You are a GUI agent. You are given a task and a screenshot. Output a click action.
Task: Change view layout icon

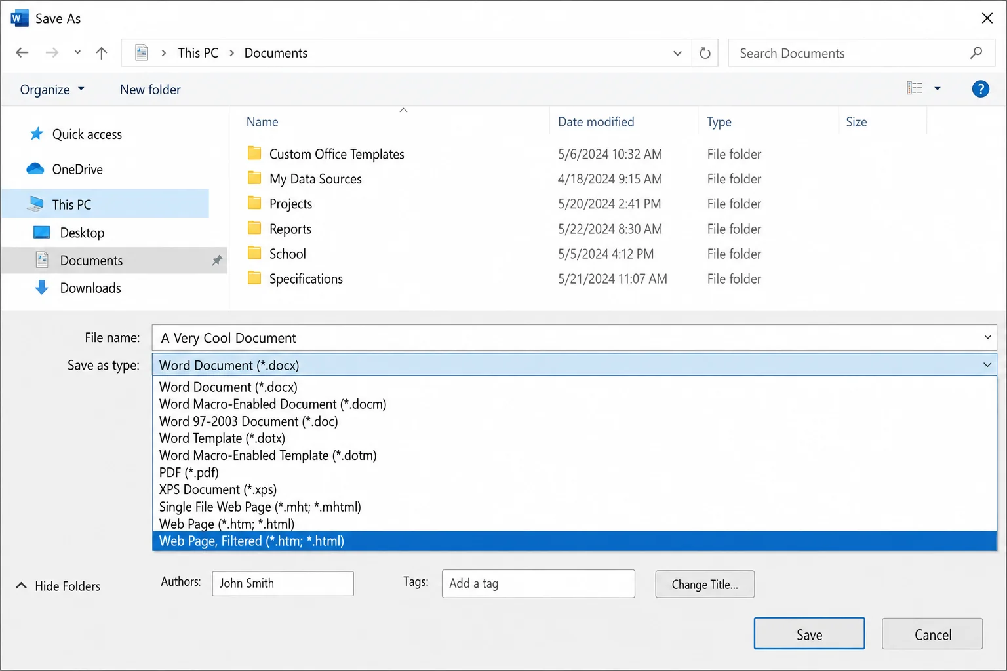pyautogui.click(x=915, y=88)
